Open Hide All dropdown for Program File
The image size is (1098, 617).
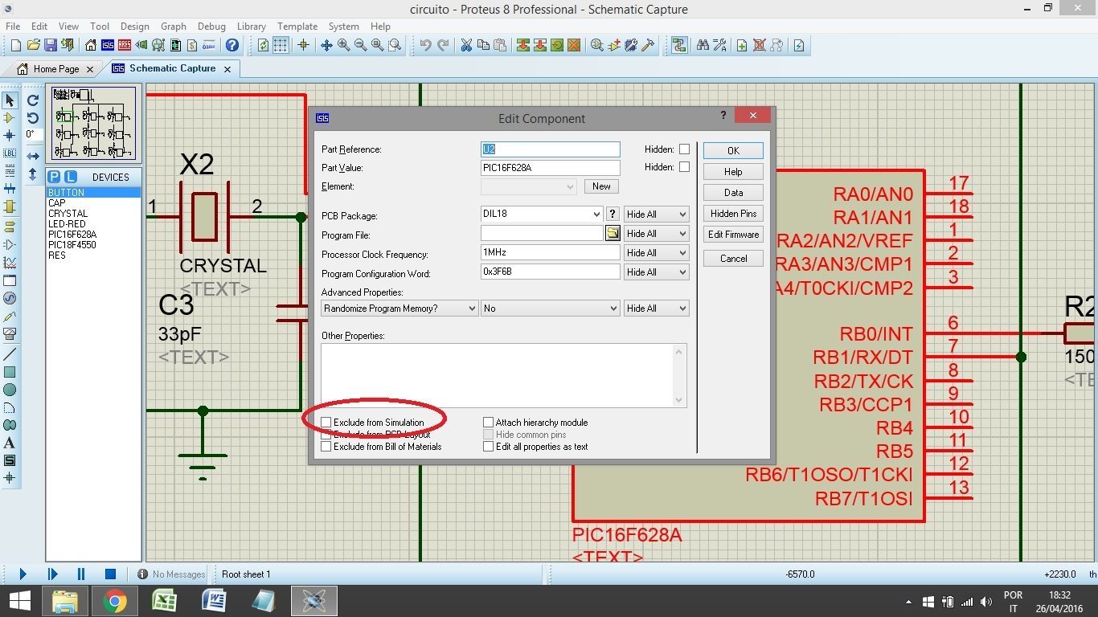tap(657, 233)
